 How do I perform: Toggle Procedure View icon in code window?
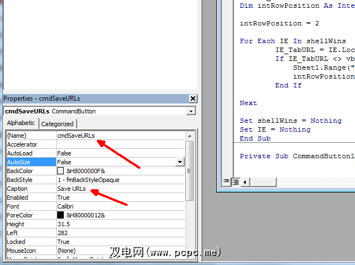tap(226, 181)
